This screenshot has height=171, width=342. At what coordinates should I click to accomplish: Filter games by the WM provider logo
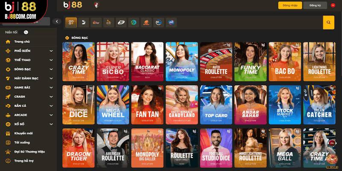coord(159,23)
